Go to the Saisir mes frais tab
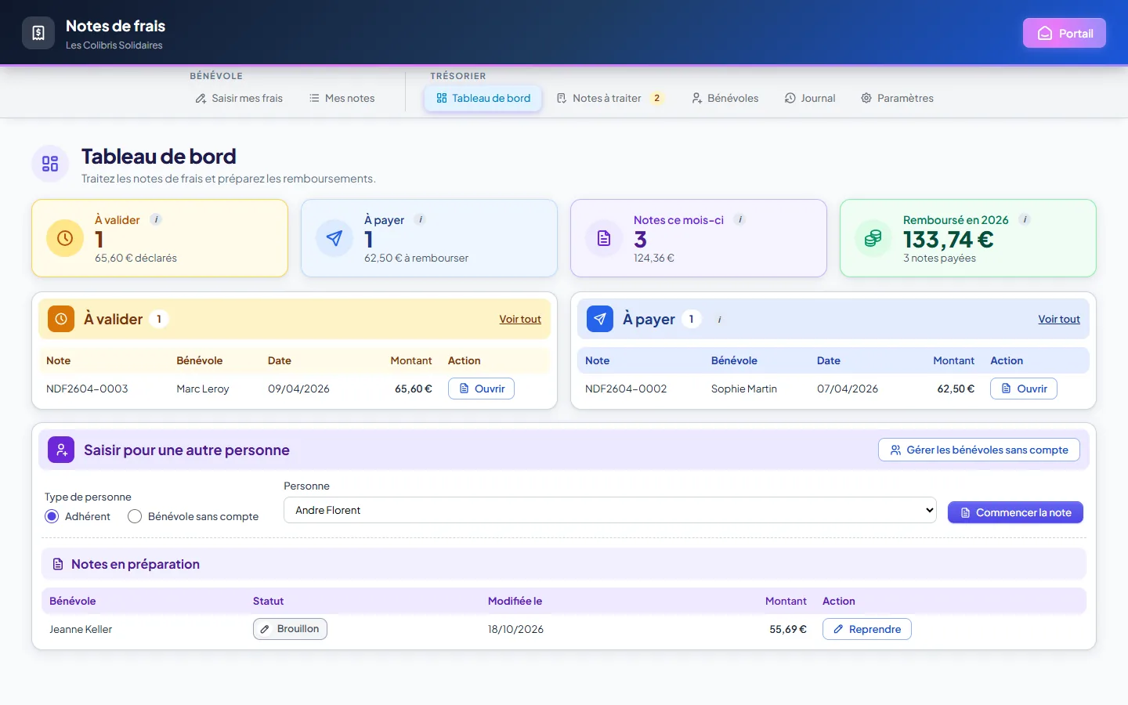 (239, 98)
